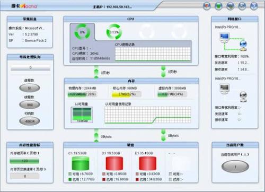
Task: Click the CPU frequency '3GHz' value
Action: (94, 54)
